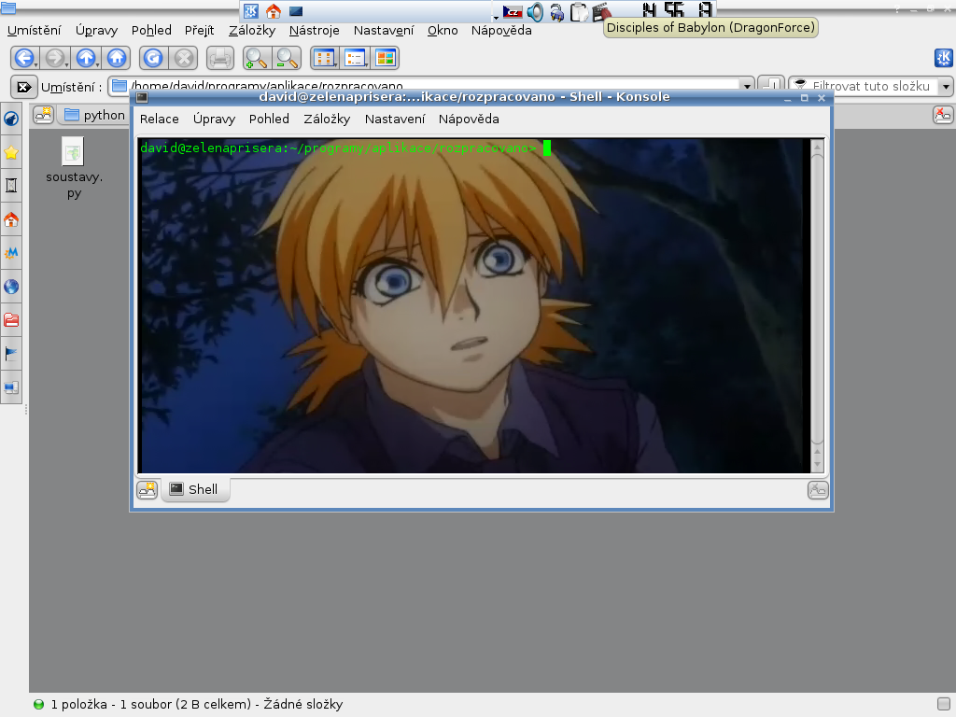956x717 pixels.
Task: Open the Metabar sidebar panel
Action: coord(11,252)
